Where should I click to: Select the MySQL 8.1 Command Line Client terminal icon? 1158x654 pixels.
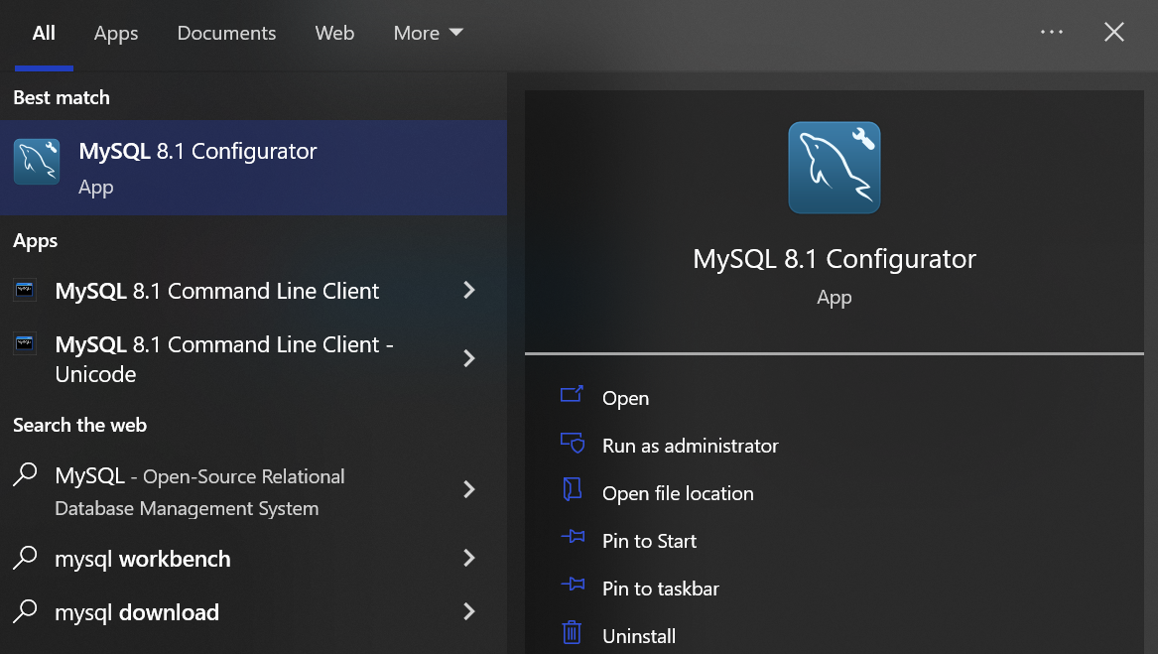click(24, 290)
